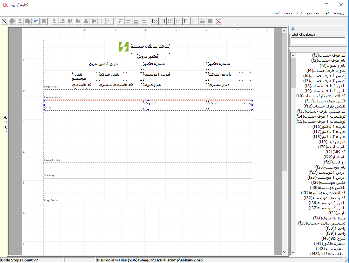Align selected objects to top edges
This screenshot has height=263, width=349.
coord(70,21)
